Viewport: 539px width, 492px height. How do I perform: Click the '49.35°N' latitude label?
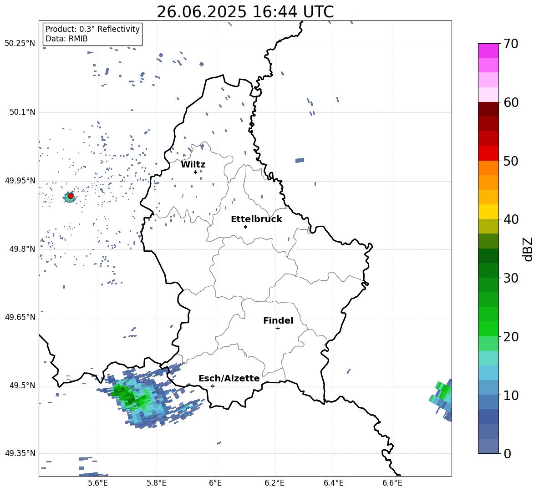click(20, 453)
